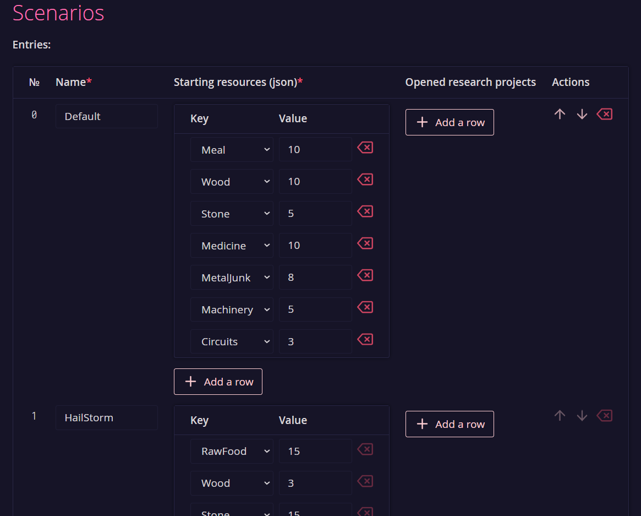This screenshot has height=516, width=641.
Task: Open the RawFood key dropdown
Action: 232,452
